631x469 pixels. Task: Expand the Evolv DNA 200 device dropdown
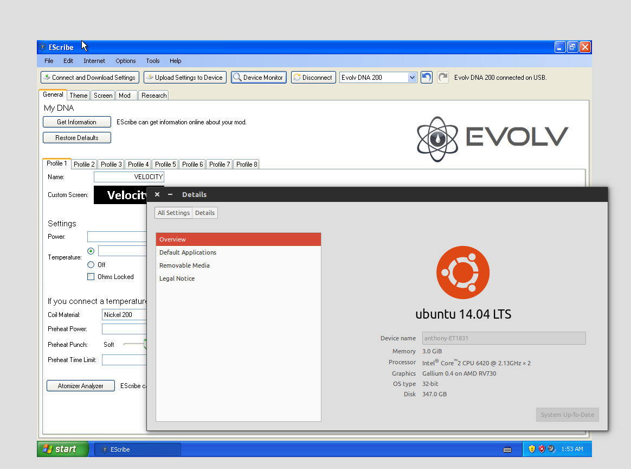coord(412,78)
